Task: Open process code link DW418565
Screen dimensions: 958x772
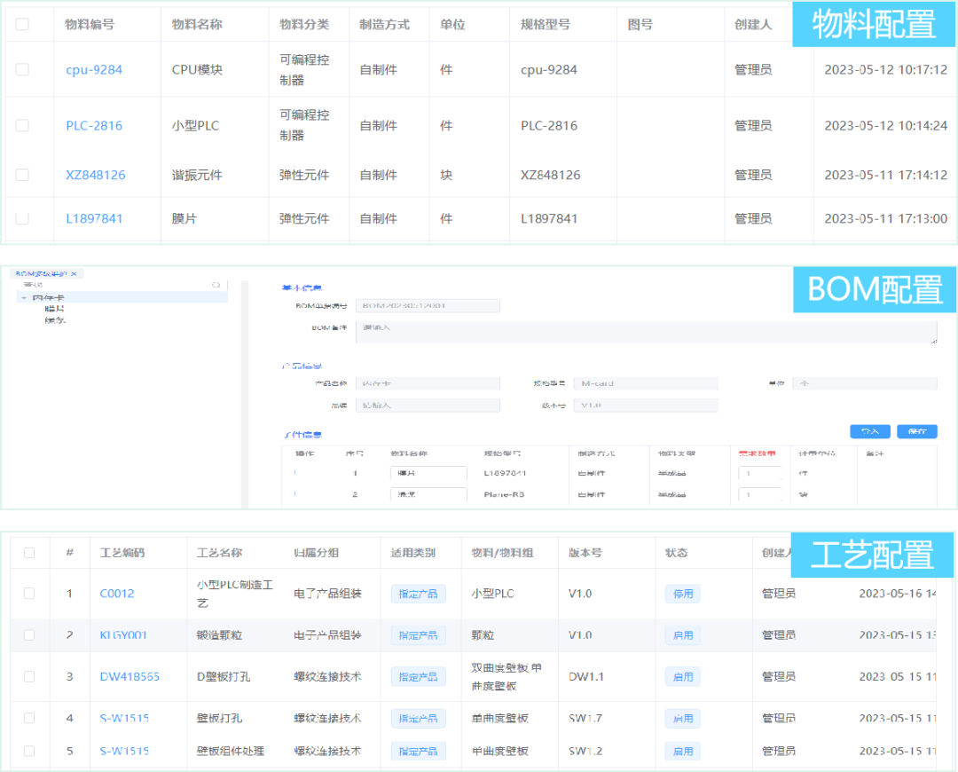Action: [x=130, y=676]
